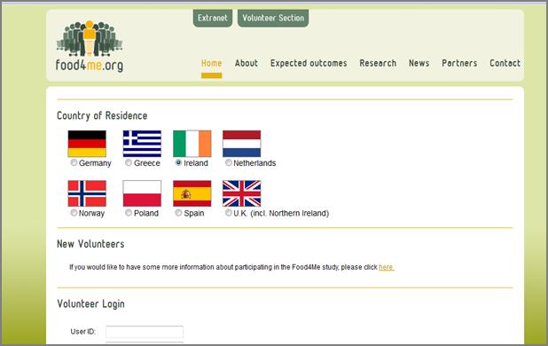This screenshot has width=548, height=346.
Task: Click the Greece flag image
Action: tap(142, 144)
